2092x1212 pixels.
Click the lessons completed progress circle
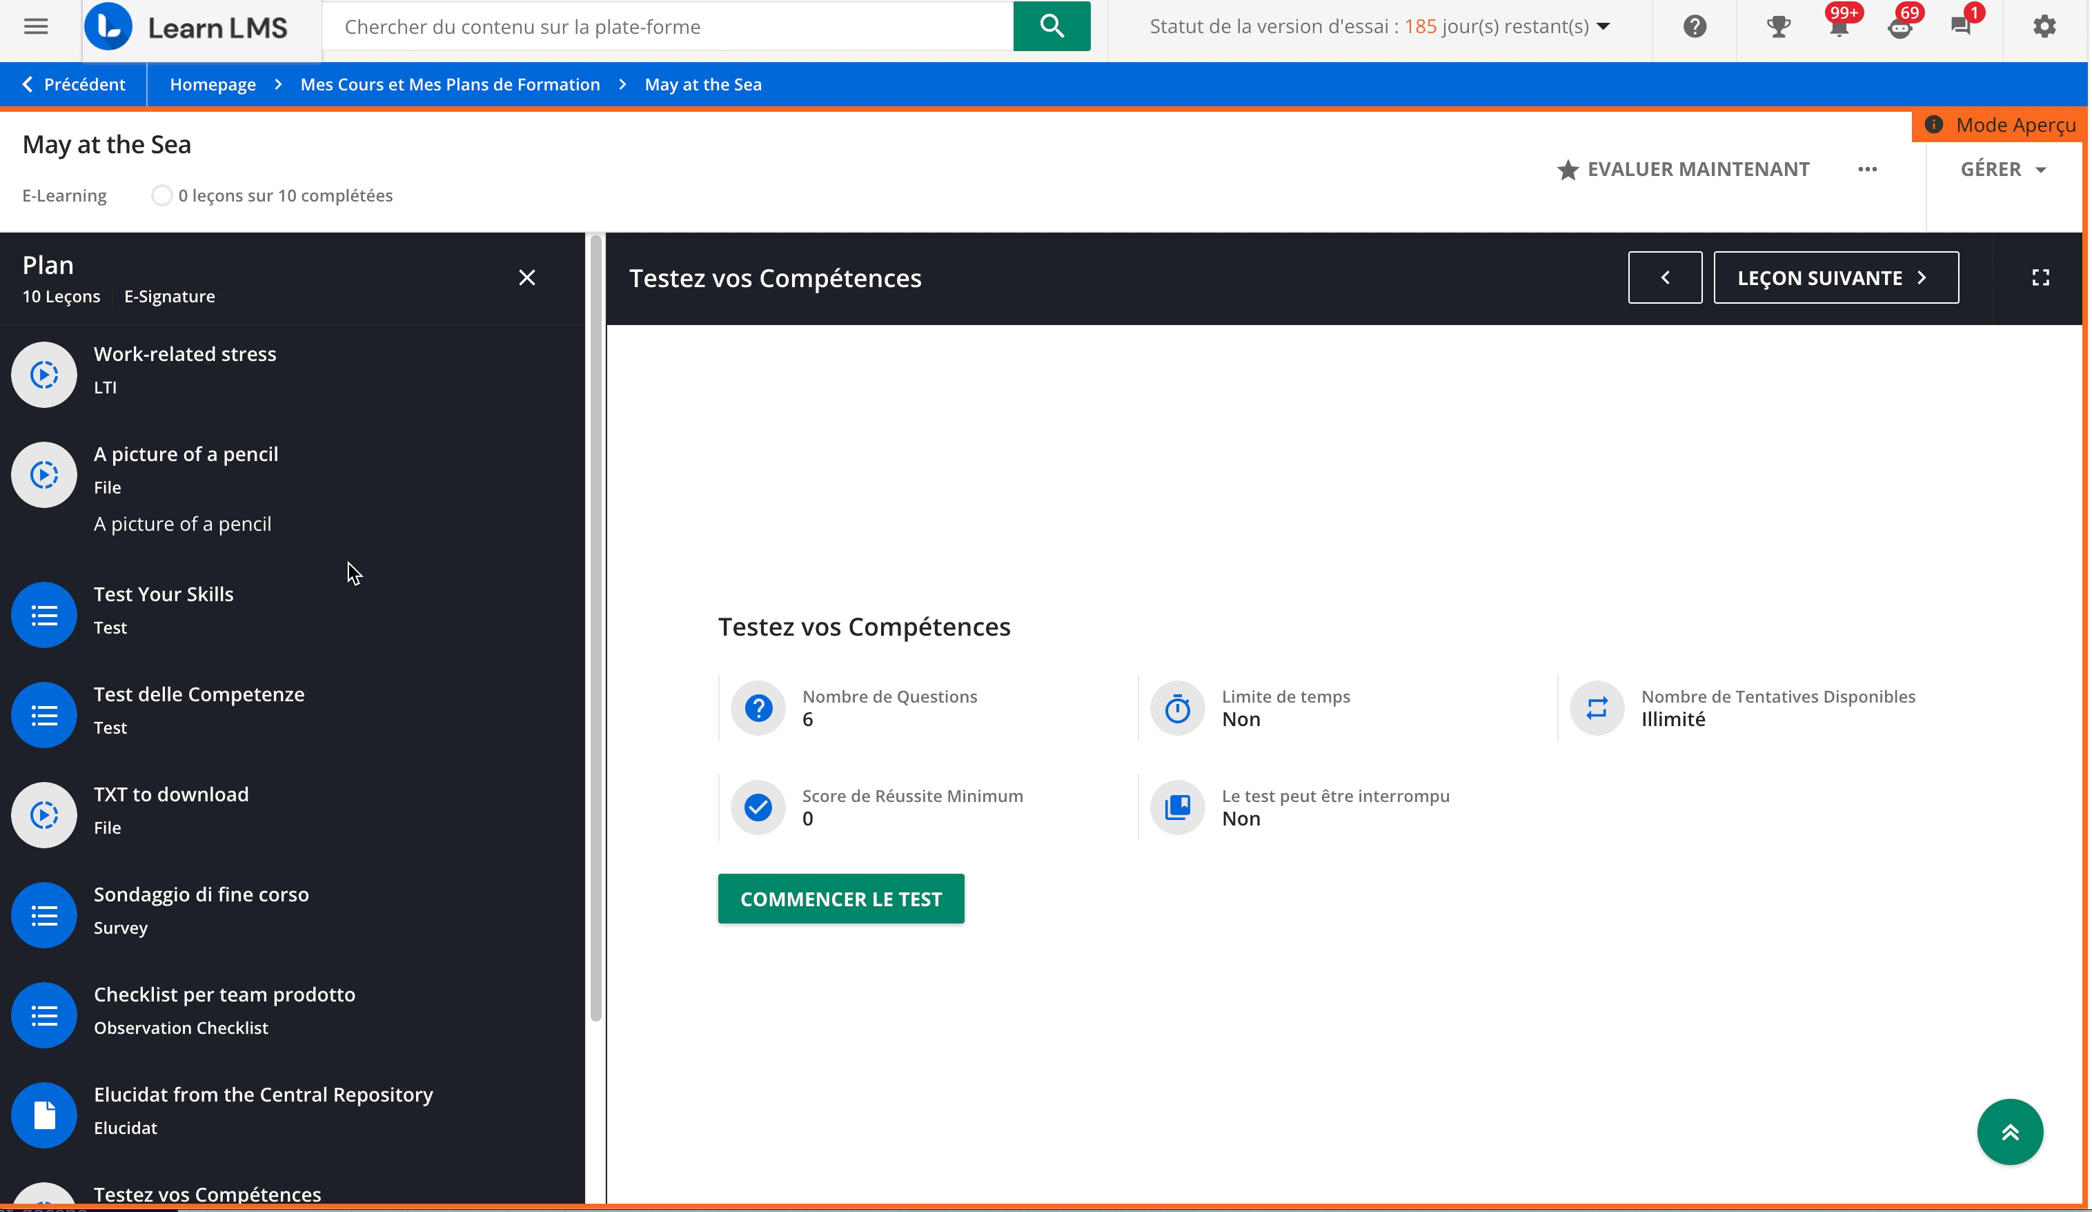[x=161, y=195]
